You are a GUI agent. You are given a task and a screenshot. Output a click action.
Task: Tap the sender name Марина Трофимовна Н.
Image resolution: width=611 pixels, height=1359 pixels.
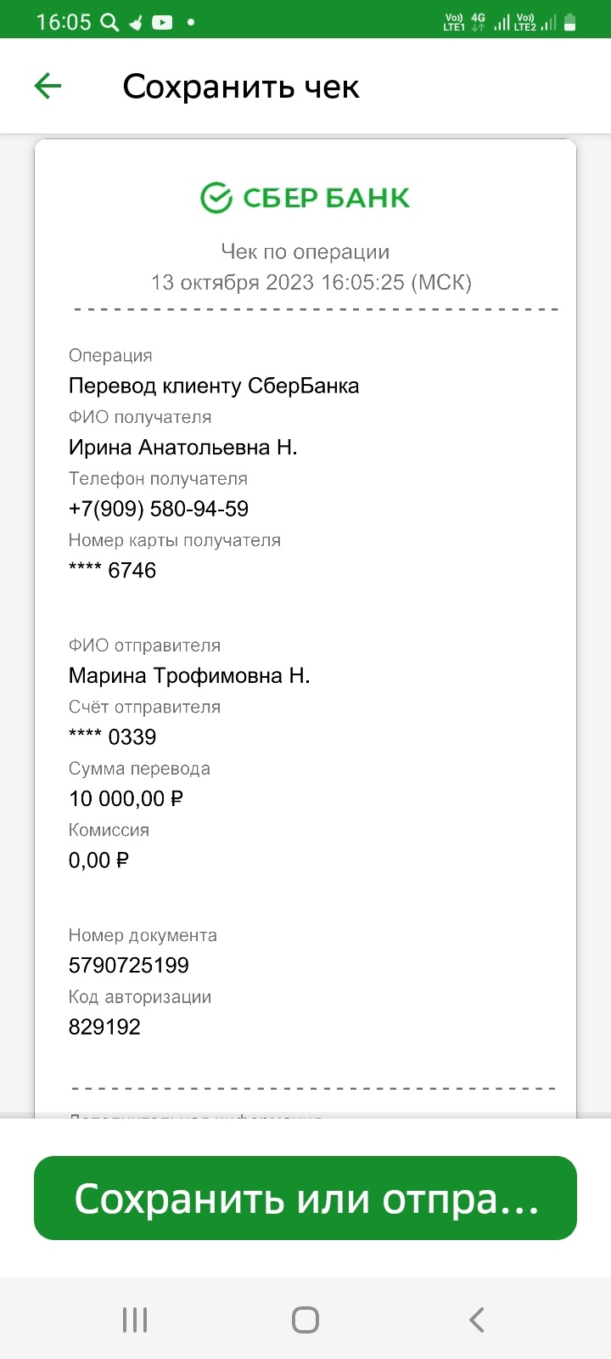coord(189,675)
